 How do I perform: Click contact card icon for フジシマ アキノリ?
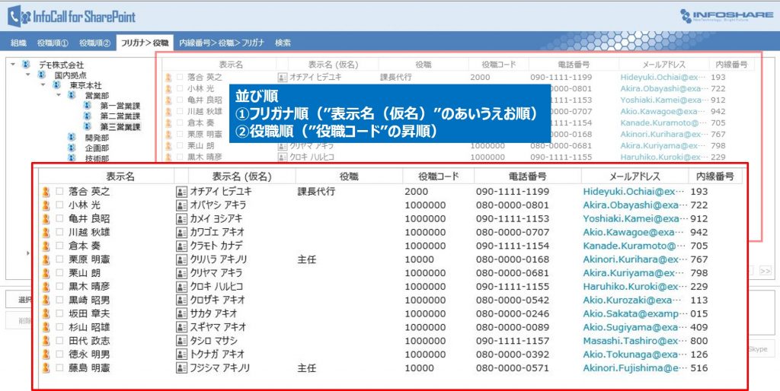[181, 368]
